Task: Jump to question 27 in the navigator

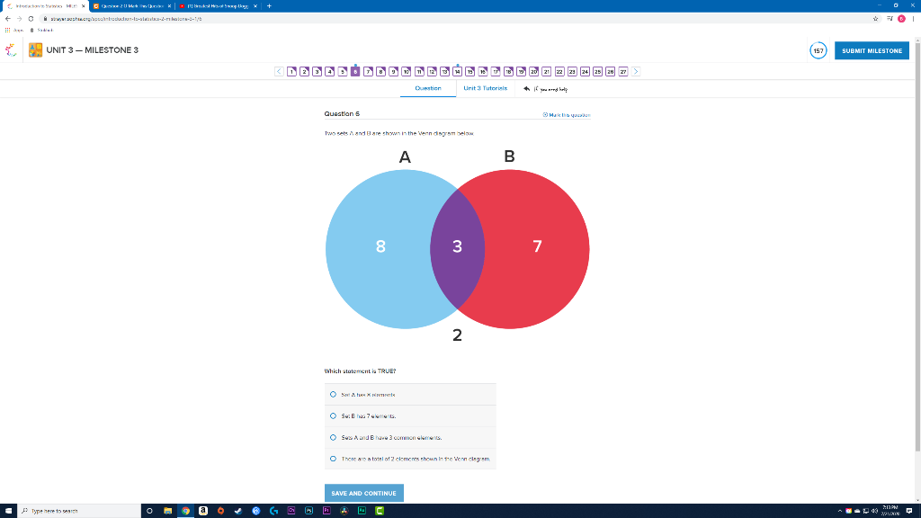Action: [x=623, y=72]
